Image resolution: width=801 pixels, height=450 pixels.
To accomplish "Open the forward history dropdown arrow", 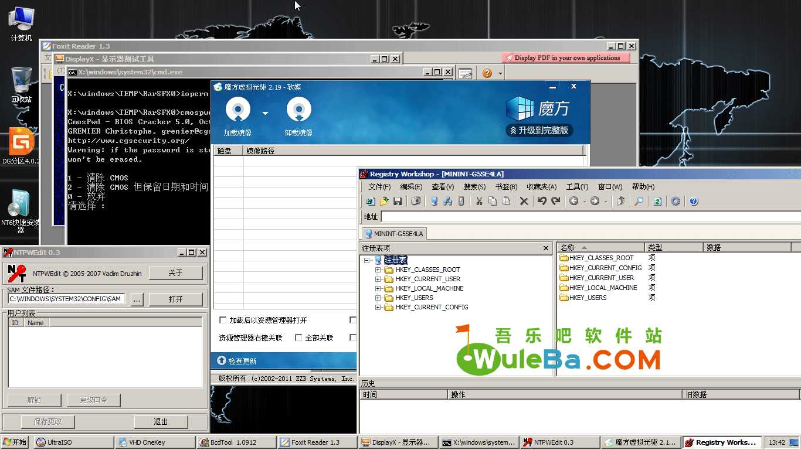I will 606,202.
